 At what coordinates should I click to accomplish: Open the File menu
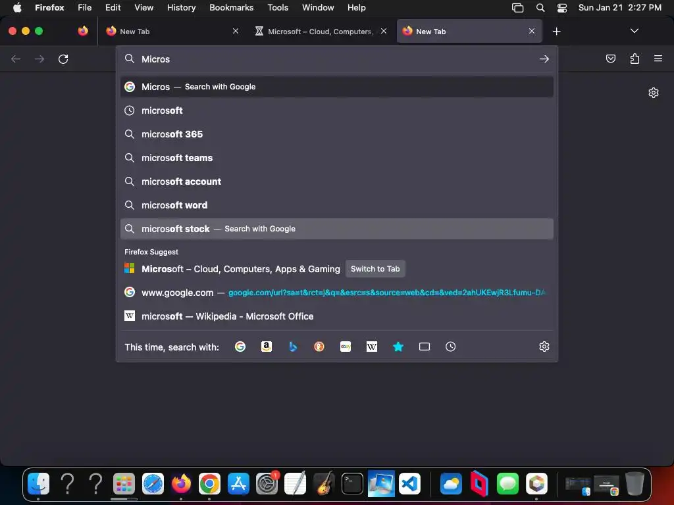(85, 7)
